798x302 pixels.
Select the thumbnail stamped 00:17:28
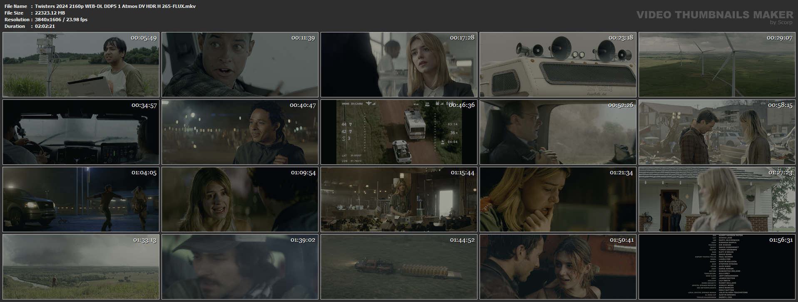[399, 65]
